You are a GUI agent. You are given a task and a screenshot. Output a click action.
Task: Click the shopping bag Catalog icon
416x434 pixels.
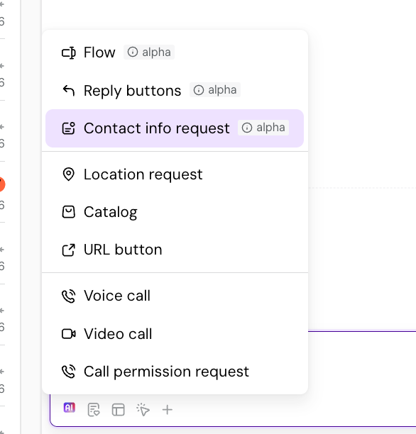[x=68, y=212]
